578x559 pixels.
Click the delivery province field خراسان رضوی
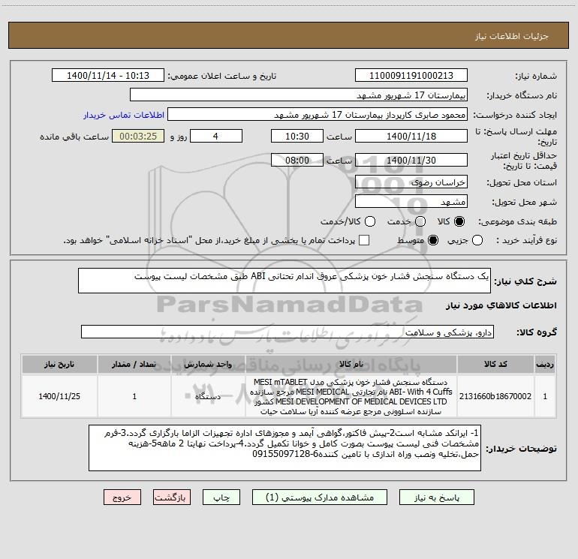[x=411, y=182]
